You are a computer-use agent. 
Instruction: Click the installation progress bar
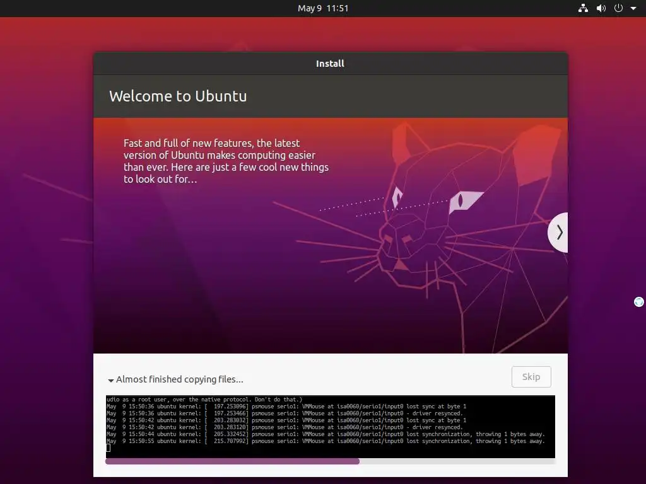coord(330,461)
